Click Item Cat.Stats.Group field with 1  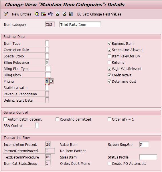click(x=48, y=163)
